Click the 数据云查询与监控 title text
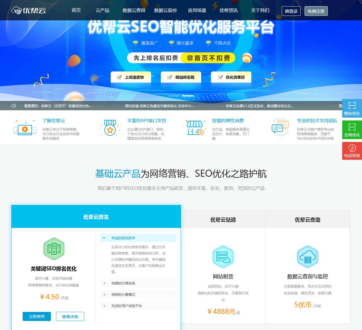This screenshot has height=330, width=362. 308,277
